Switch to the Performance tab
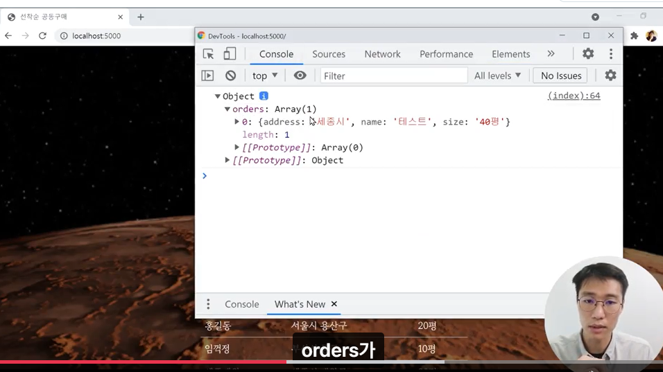The width and height of the screenshot is (663, 372). point(446,54)
